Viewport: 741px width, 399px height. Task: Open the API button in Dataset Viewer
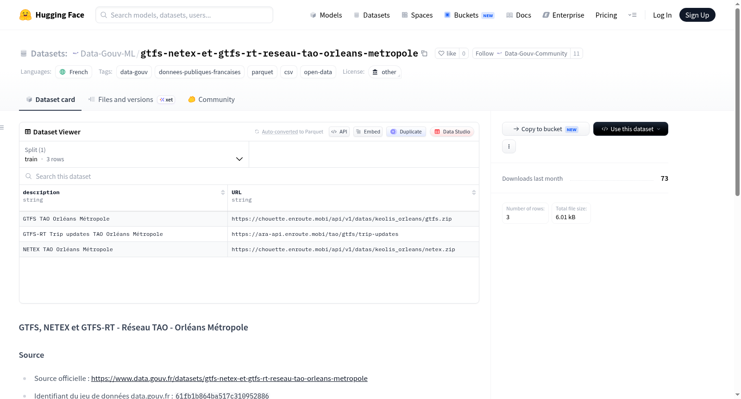[339, 132]
